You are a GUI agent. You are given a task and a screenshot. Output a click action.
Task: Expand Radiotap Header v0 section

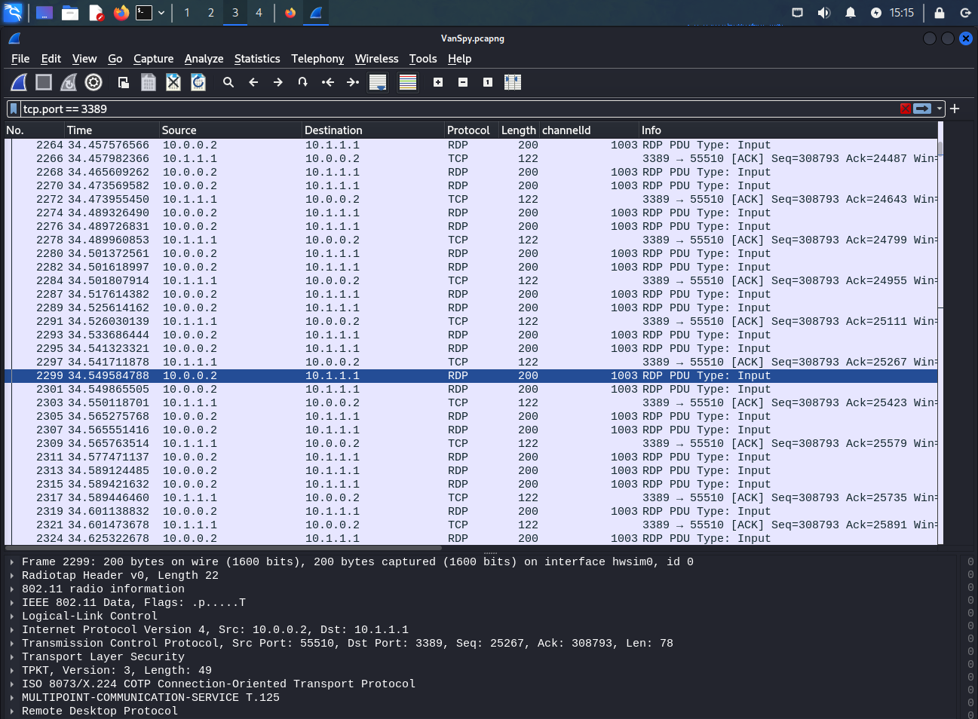[12, 576]
